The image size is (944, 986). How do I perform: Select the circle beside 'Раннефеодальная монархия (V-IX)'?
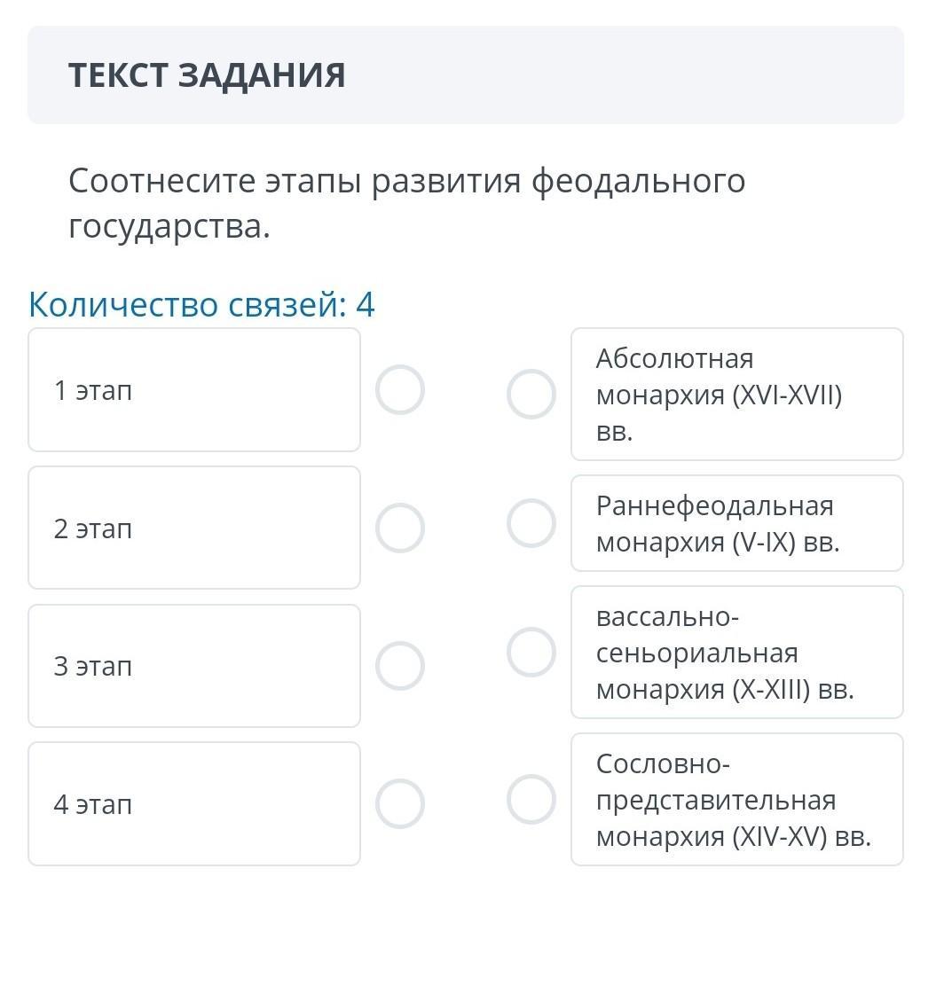point(531,523)
